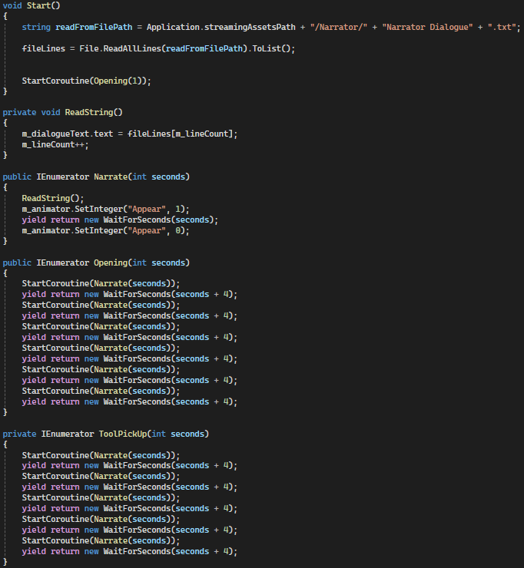Click the 'string' keyword in Start
This screenshot has height=568, width=524.
tap(36, 27)
